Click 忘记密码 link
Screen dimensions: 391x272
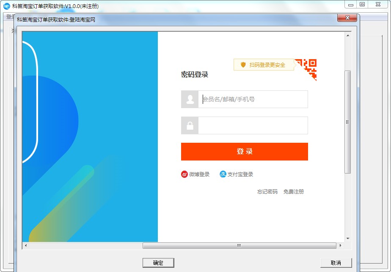(267, 192)
